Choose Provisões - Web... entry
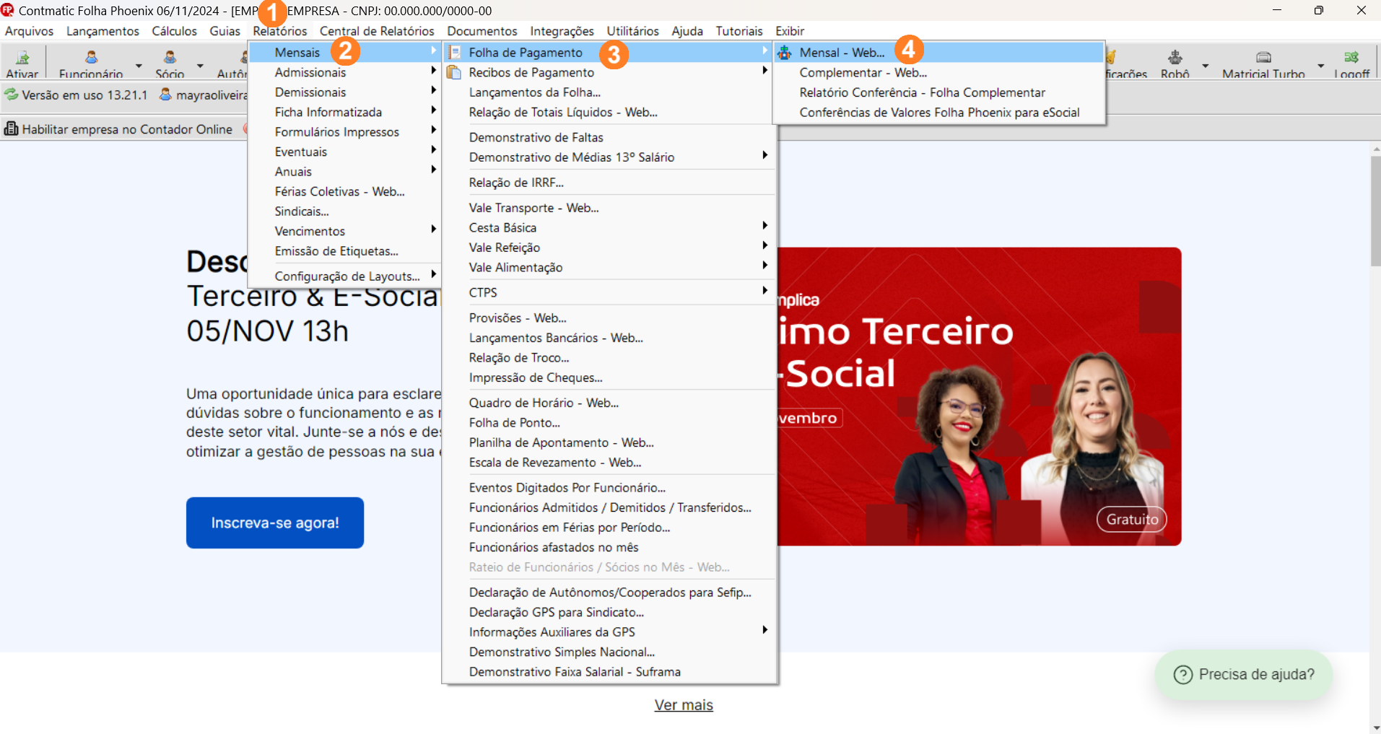The width and height of the screenshot is (1381, 734). [x=609, y=318]
